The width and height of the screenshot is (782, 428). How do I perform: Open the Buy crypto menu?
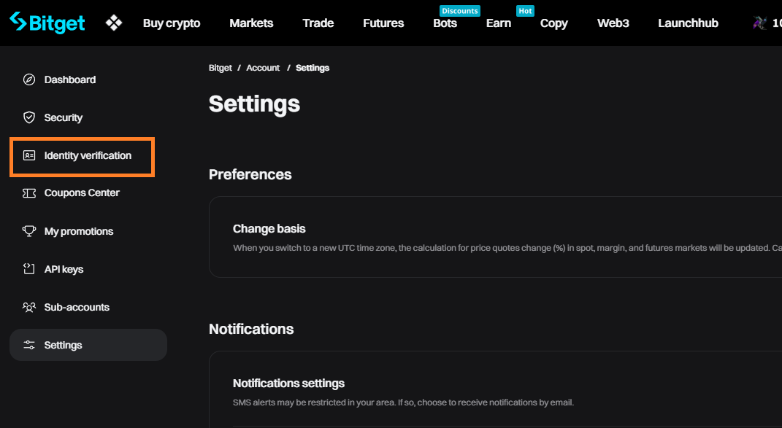(x=172, y=23)
